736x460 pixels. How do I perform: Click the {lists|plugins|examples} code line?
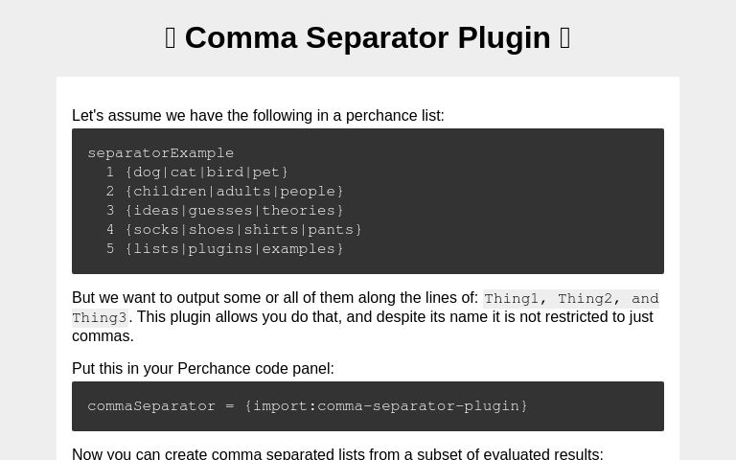(x=234, y=249)
